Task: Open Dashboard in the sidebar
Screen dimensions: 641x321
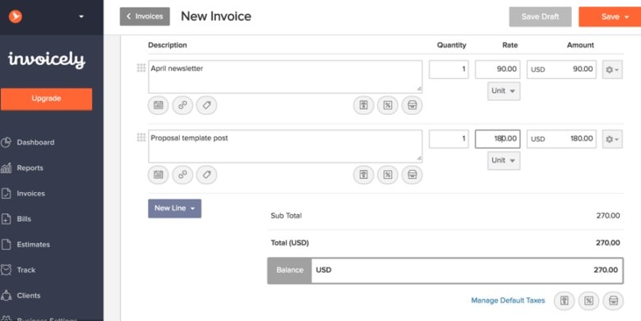Action: point(35,142)
